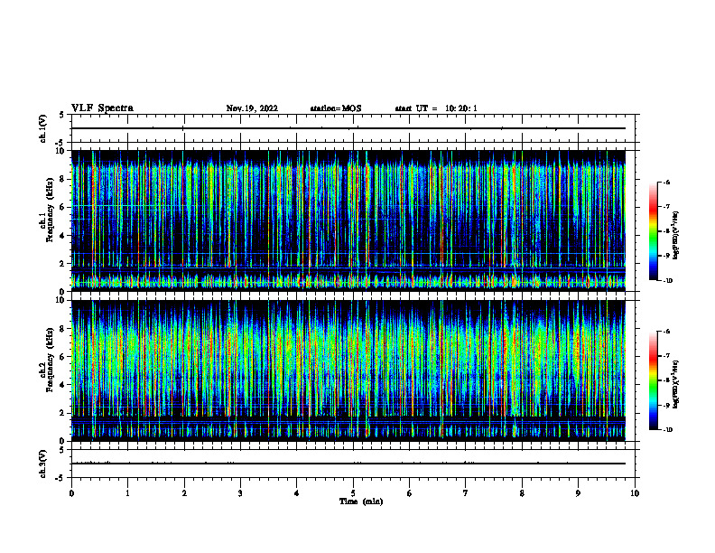Click the "-10" tick on lower colorbar
This screenshot has width=715, height=553.
pos(668,430)
